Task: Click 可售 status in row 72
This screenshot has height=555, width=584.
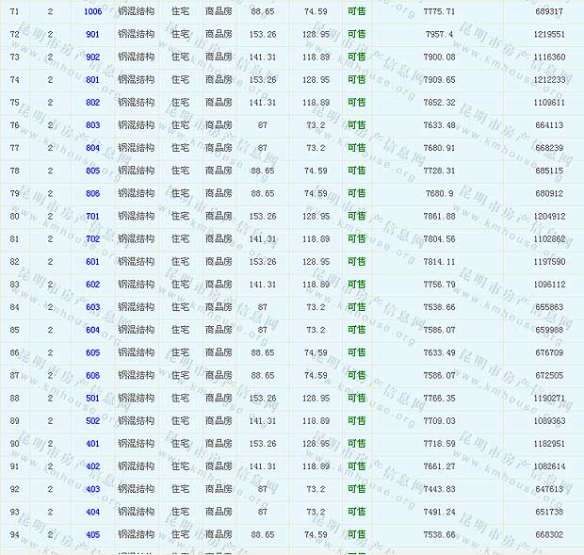Action: coord(357,34)
